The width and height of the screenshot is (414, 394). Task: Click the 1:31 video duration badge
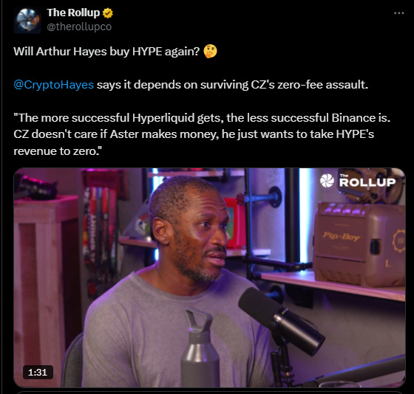(38, 372)
